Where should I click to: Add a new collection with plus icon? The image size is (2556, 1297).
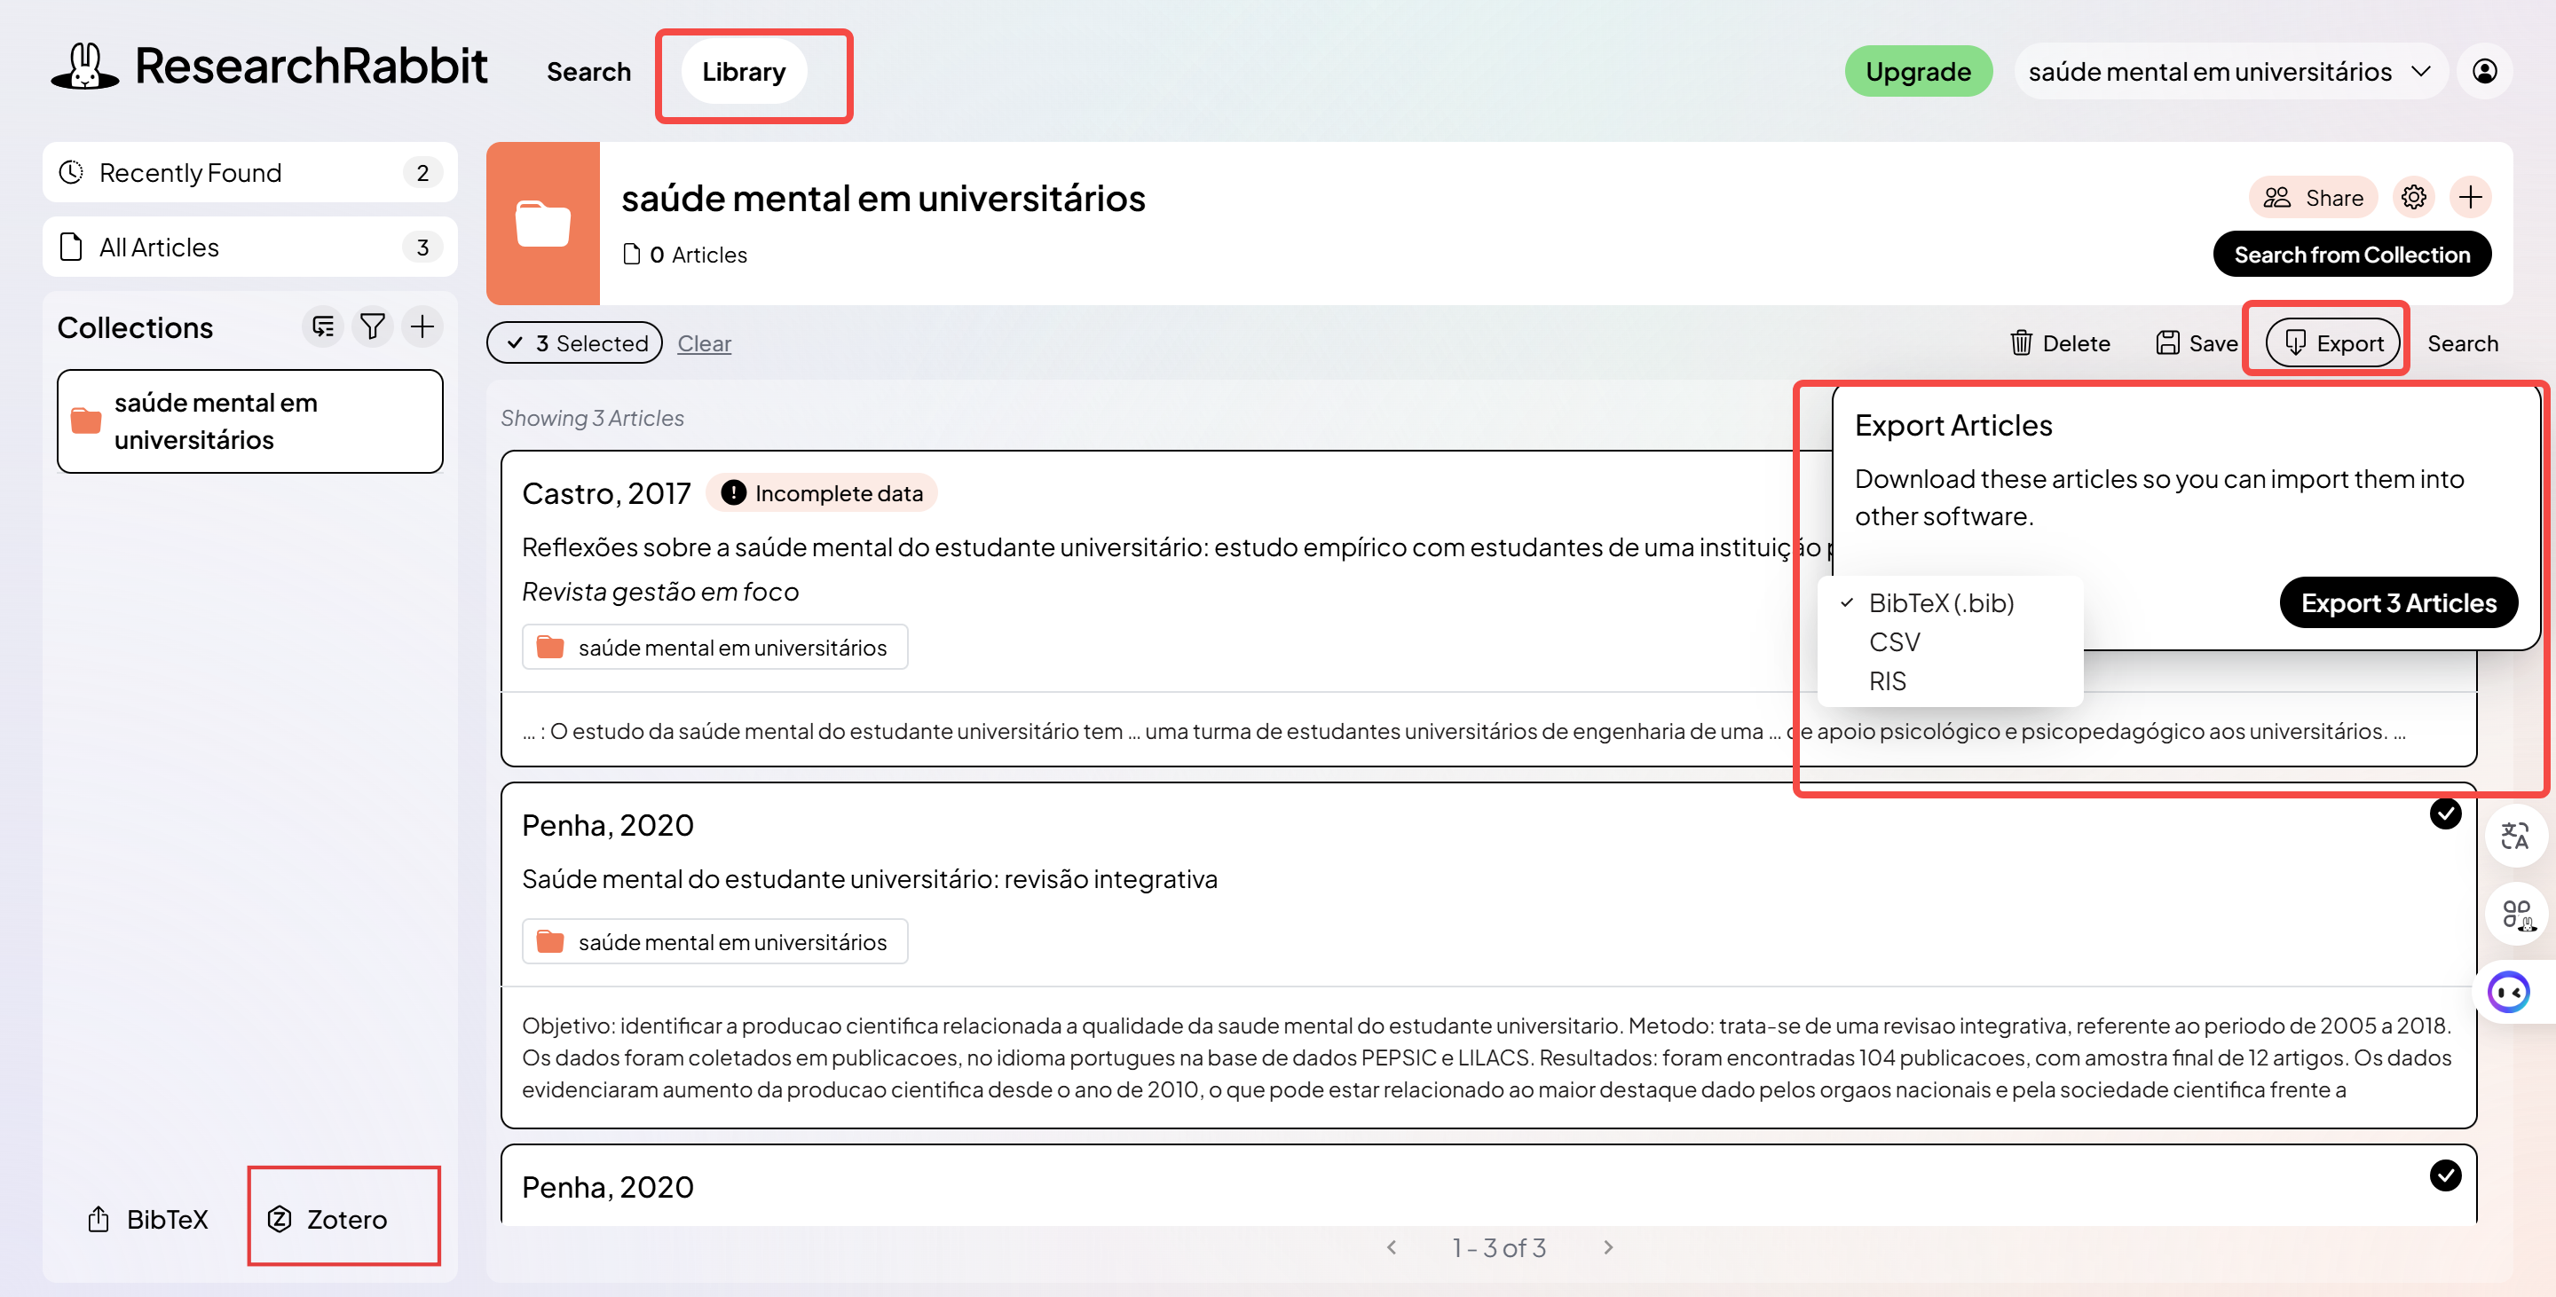pos(422,327)
